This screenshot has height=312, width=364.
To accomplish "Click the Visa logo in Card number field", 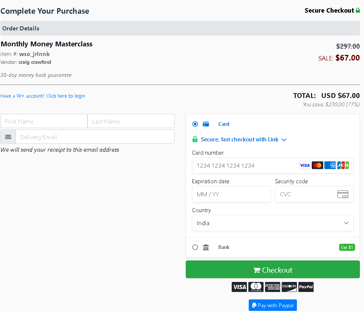I will (x=305, y=165).
